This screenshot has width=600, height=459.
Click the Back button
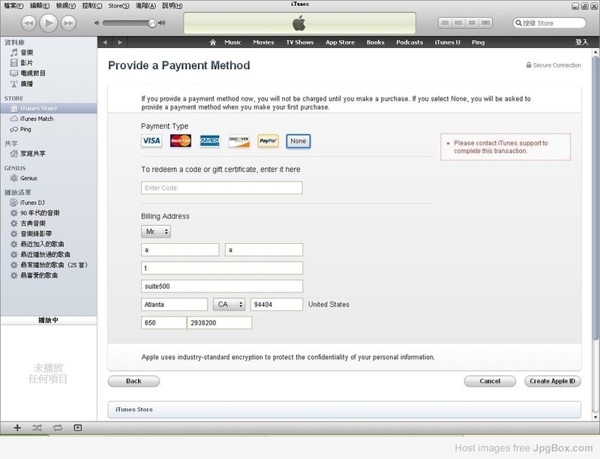pos(133,381)
